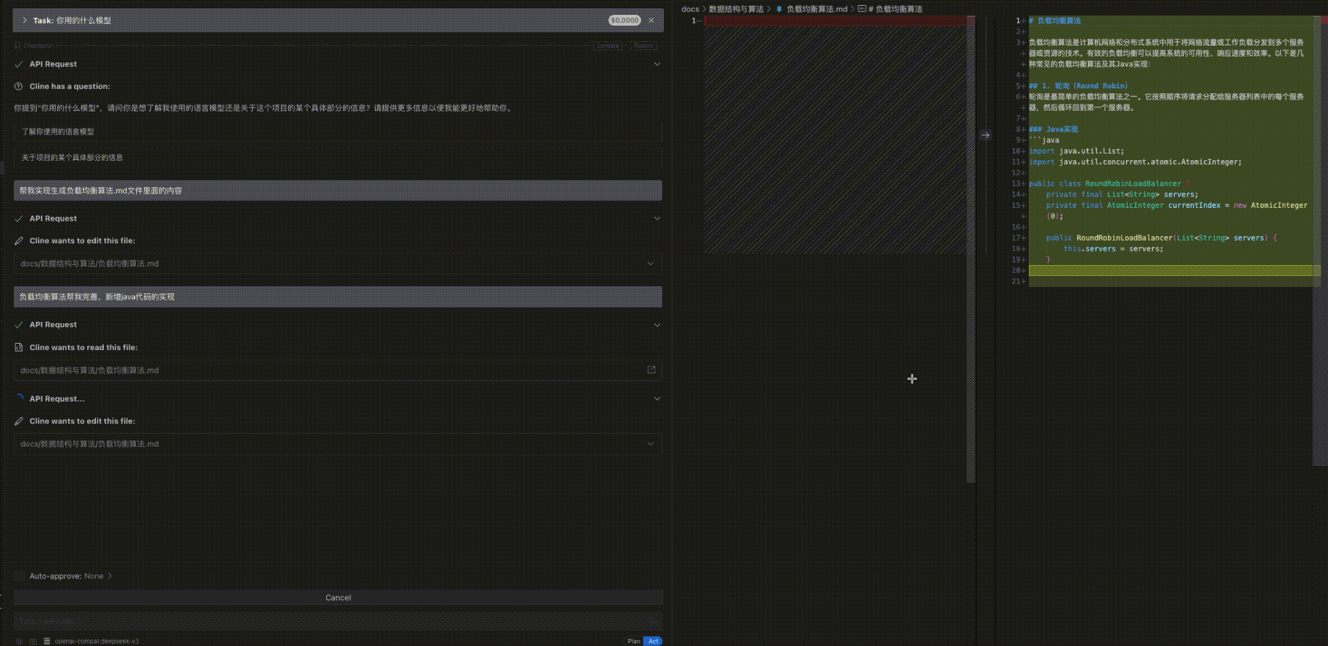The height and width of the screenshot is (646, 1328).
Task: Switch Cline to Act mode
Action: click(652, 641)
